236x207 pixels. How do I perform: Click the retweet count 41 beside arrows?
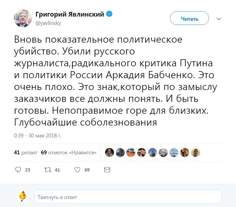tap(57, 170)
